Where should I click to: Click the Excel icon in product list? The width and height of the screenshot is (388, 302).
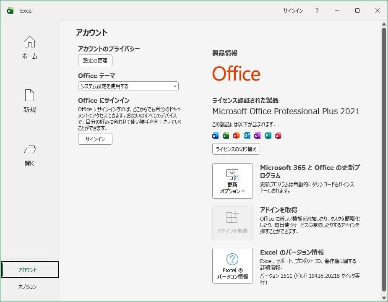(226, 135)
